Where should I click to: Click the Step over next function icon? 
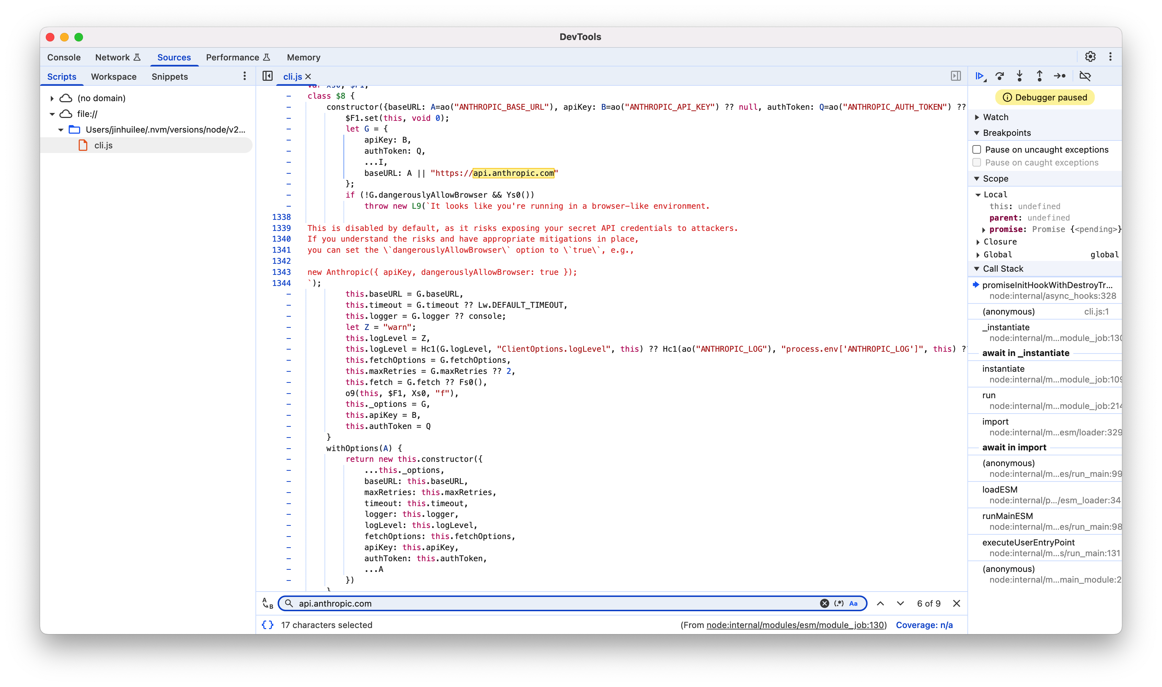point(1000,76)
